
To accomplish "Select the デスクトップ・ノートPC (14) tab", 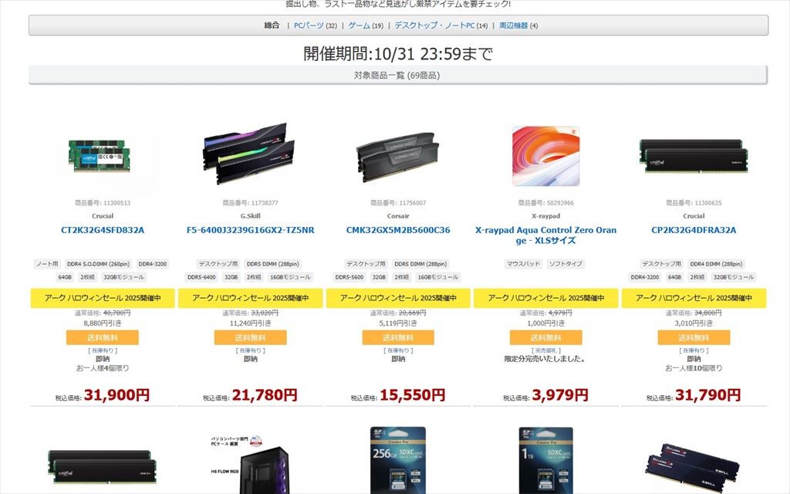I will pos(441,25).
